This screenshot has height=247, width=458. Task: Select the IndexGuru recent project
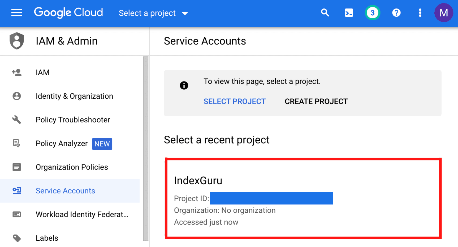[303, 198]
